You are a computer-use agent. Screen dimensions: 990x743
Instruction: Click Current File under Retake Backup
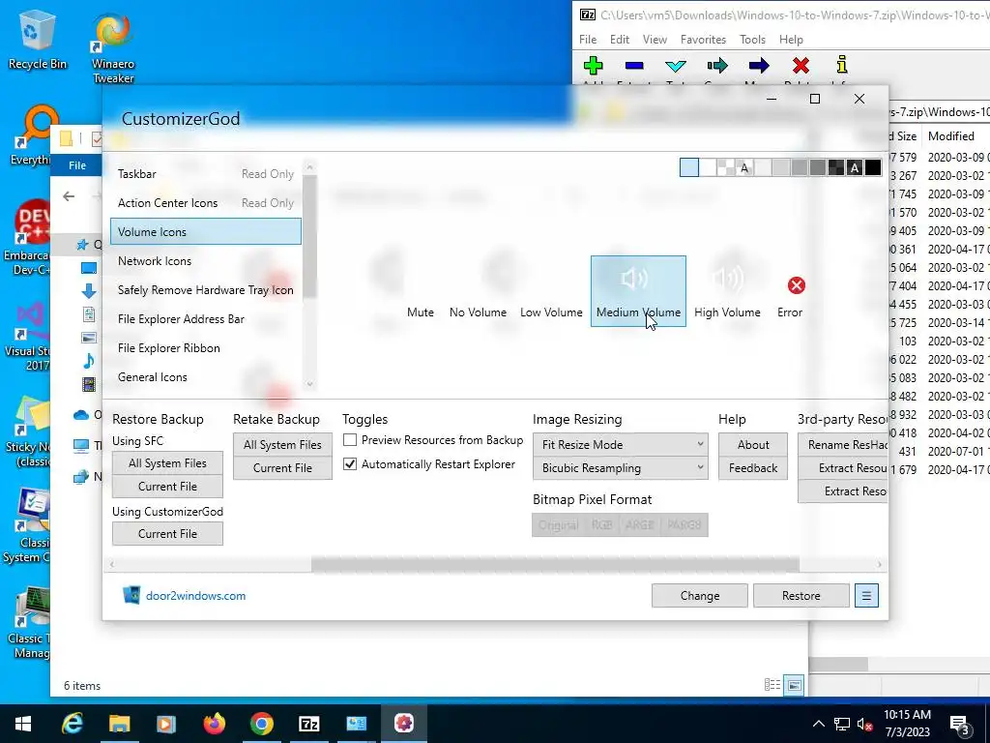(x=282, y=467)
